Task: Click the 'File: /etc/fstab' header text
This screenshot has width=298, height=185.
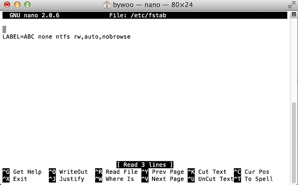Action: click(137, 15)
